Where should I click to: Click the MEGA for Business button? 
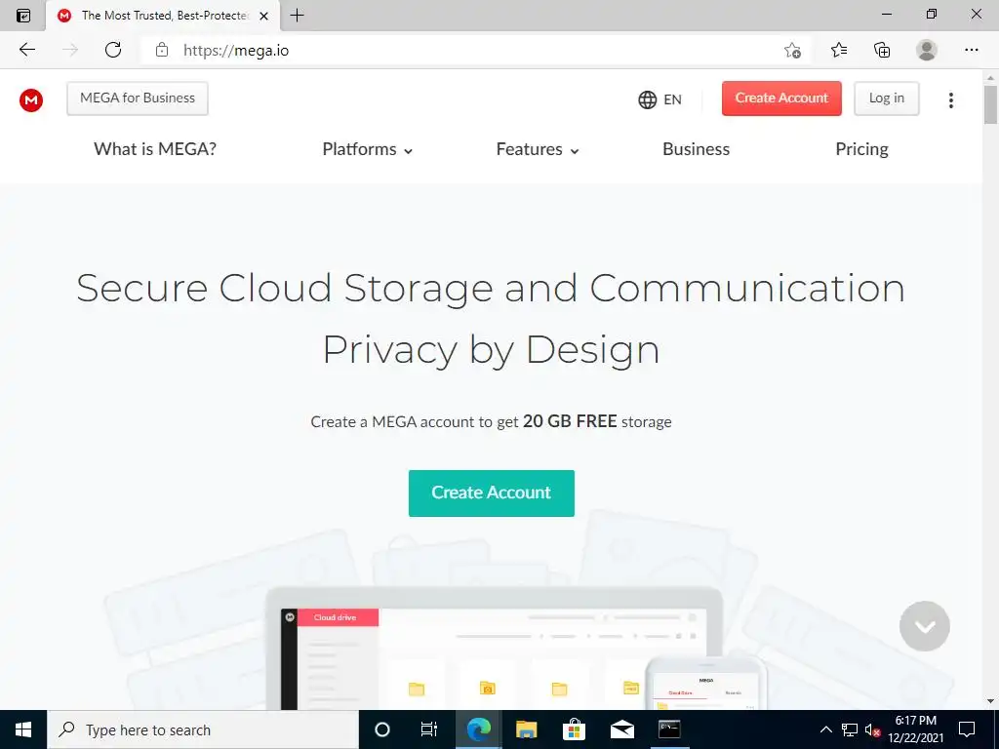(x=138, y=99)
